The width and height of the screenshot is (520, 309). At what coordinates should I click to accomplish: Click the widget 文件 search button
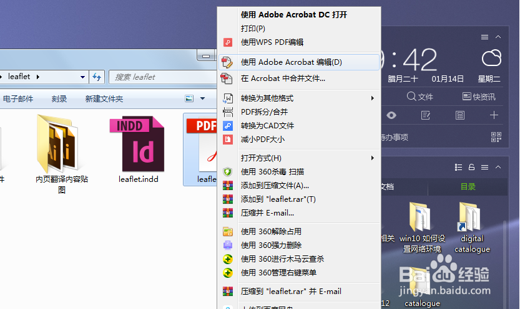point(419,97)
